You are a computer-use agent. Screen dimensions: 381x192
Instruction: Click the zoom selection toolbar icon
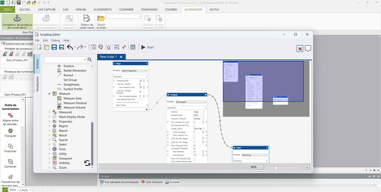click(108, 47)
